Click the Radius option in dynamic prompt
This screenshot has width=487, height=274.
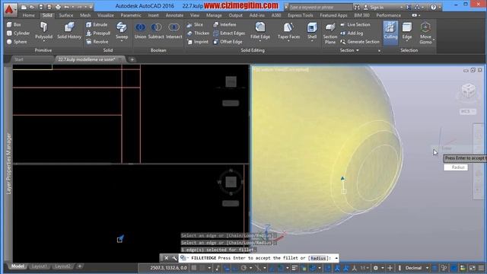pos(456,167)
